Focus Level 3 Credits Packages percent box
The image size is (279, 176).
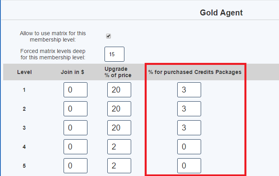pyautogui.click(x=189, y=128)
